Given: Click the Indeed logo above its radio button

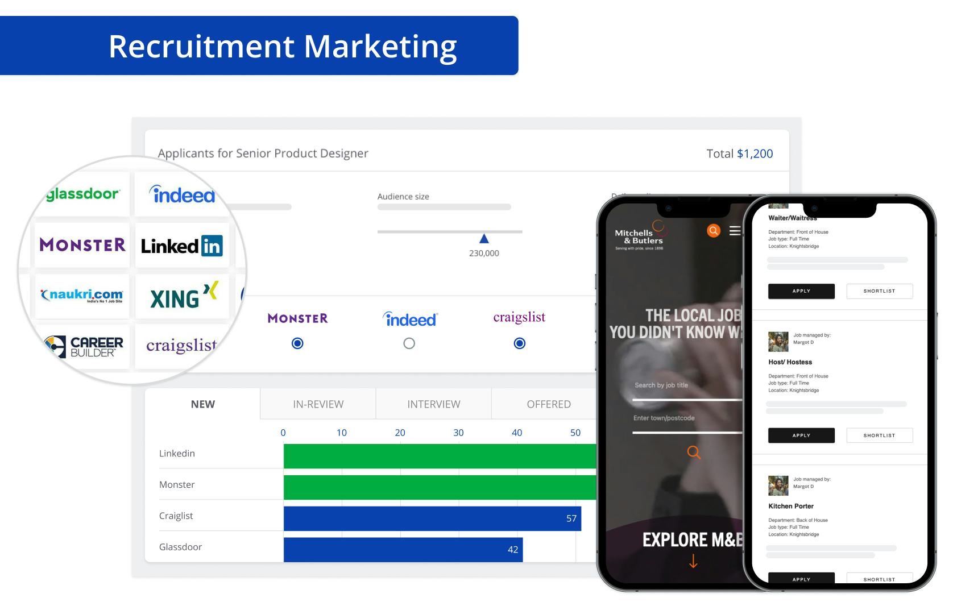Looking at the screenshot, I should coord(410,319).
